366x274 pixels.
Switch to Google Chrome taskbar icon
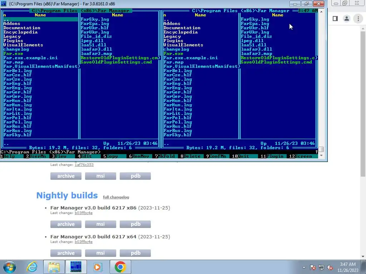tap(120, 267)
